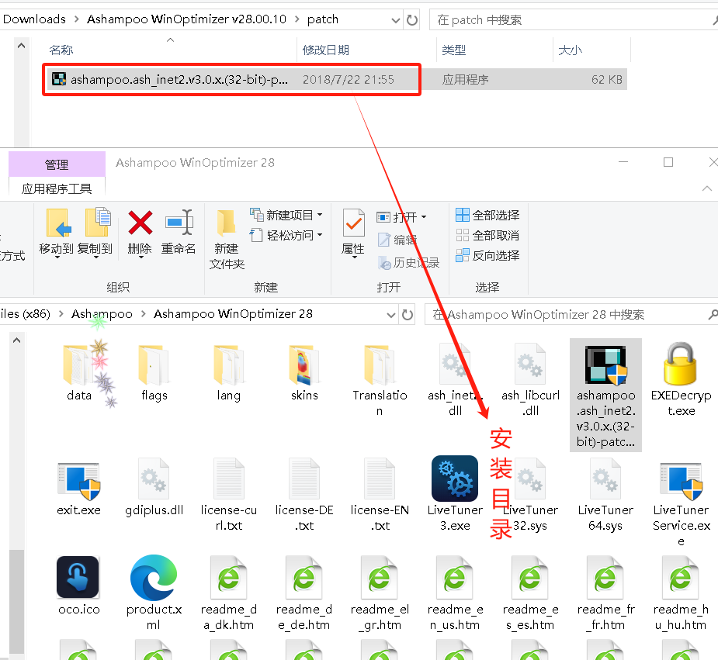Open the 轻松访问 dropdown
The height and width of the screenshot is (660, 718).
[286, 236]
